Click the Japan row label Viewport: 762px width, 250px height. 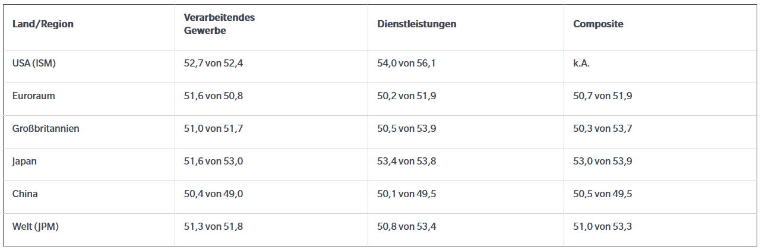tap(24, 161)
